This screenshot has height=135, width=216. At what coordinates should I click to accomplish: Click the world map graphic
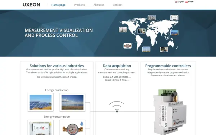(149, 34)
